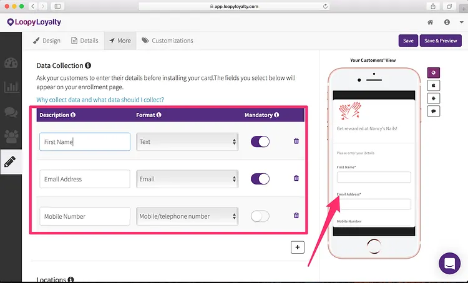Click the home icon in header
Viewport: 468px width, 283px height.
point(430,22)
